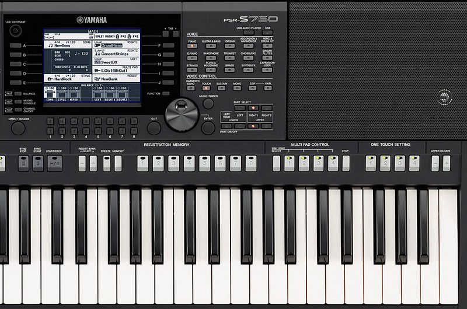The width and height of the screenshot is (467, 309).
Task: Select the Guitar & Bass voice button
Action: pyautogui.click(x=211, y=46)
